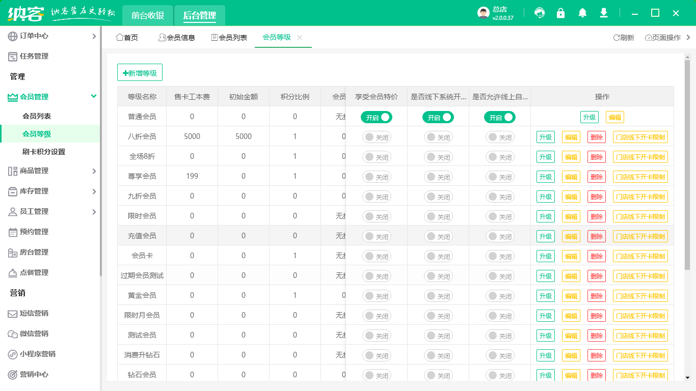Open 小程序营销 in the sidebar
696x391 pixels.
click(x=36, y=353)
